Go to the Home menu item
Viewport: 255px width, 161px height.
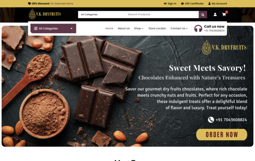point(109,28)
